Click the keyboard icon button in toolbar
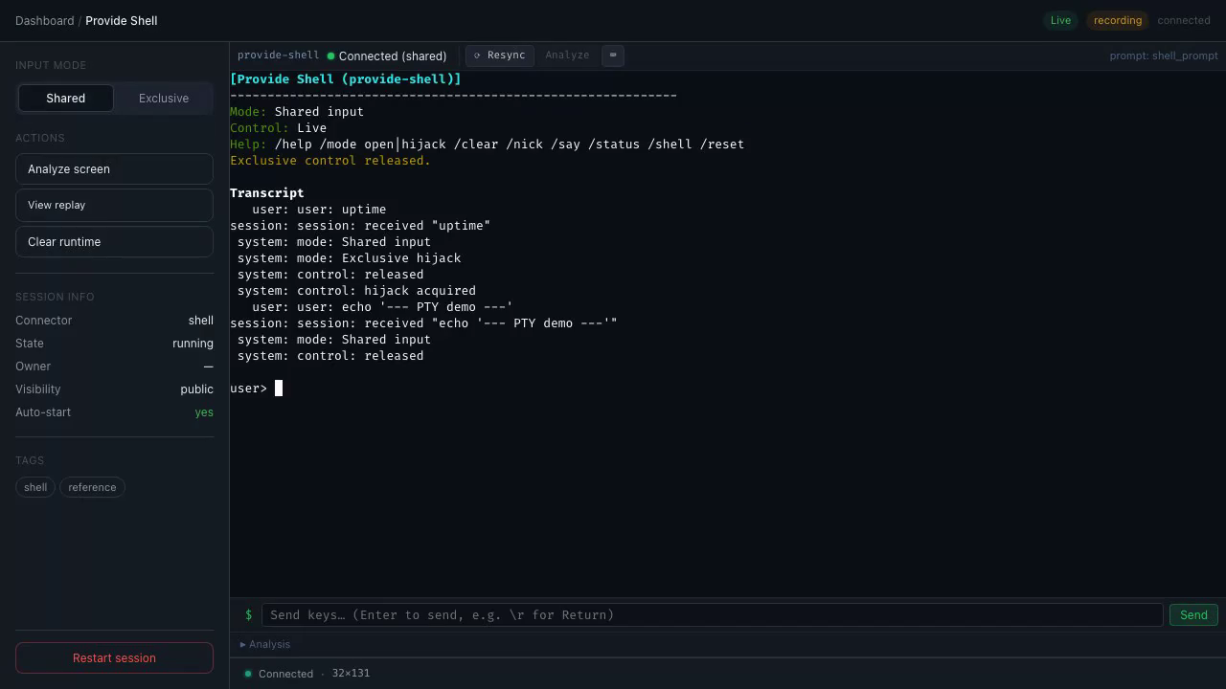The image size is (1226, 689). [x=613, y=56]
